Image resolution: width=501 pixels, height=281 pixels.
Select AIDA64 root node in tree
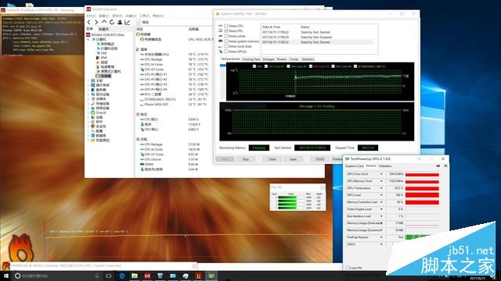pos(106,34)
